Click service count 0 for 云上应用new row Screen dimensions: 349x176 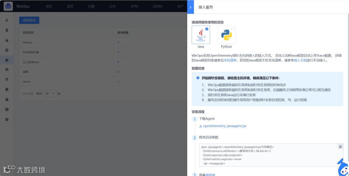(118, 62)
